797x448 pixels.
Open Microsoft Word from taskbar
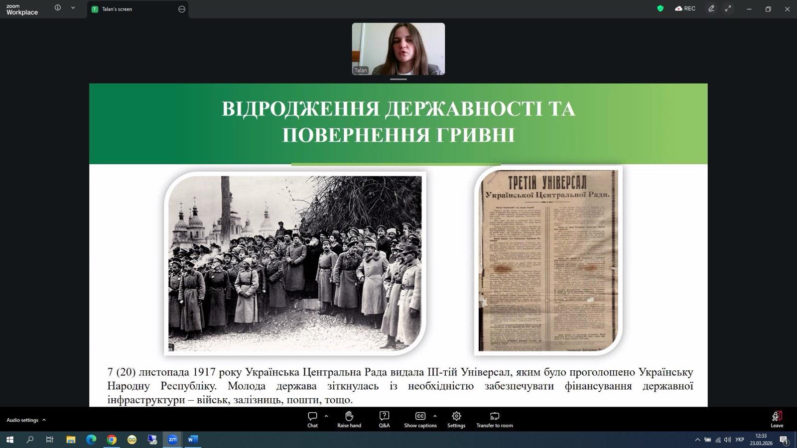tap(193, 440)
